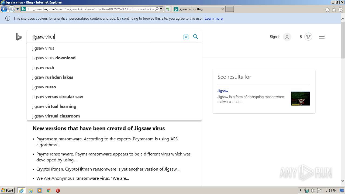Choose suggestion 'jigsaw rush'
Image resolution: width=345 pixels, height=194 pixels.
coord(114,68)
